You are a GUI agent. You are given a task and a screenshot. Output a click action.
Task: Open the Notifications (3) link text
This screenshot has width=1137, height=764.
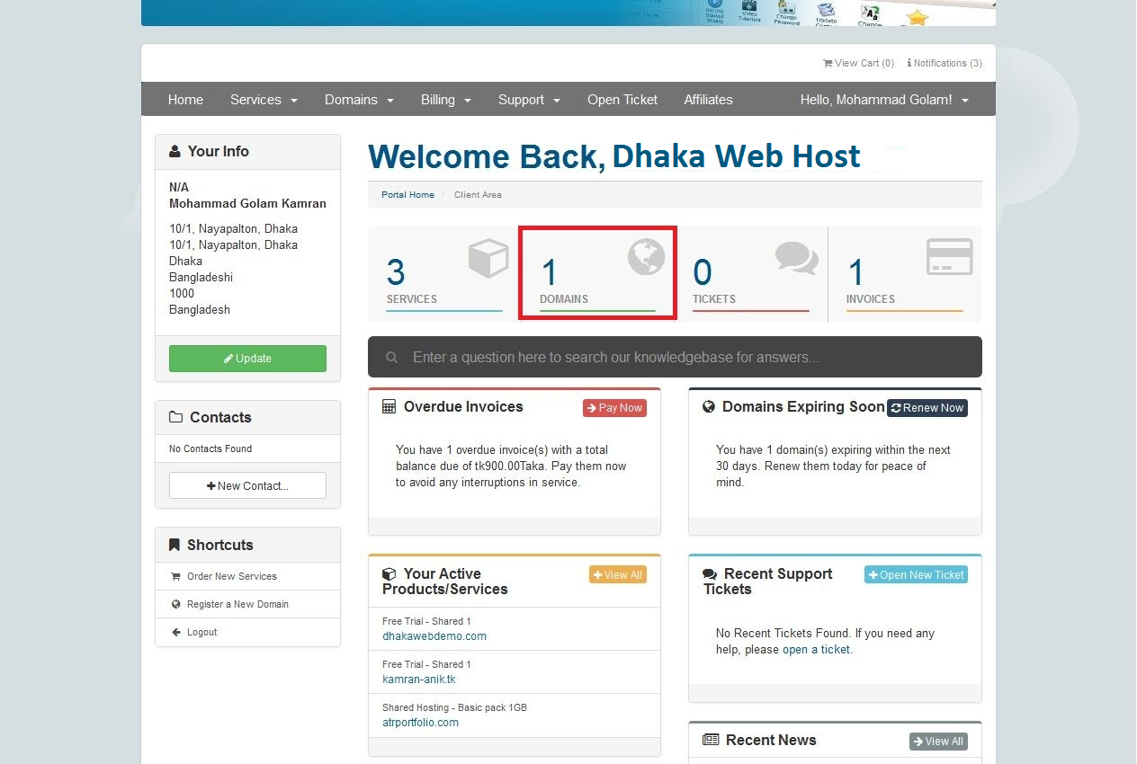(948, 63)
